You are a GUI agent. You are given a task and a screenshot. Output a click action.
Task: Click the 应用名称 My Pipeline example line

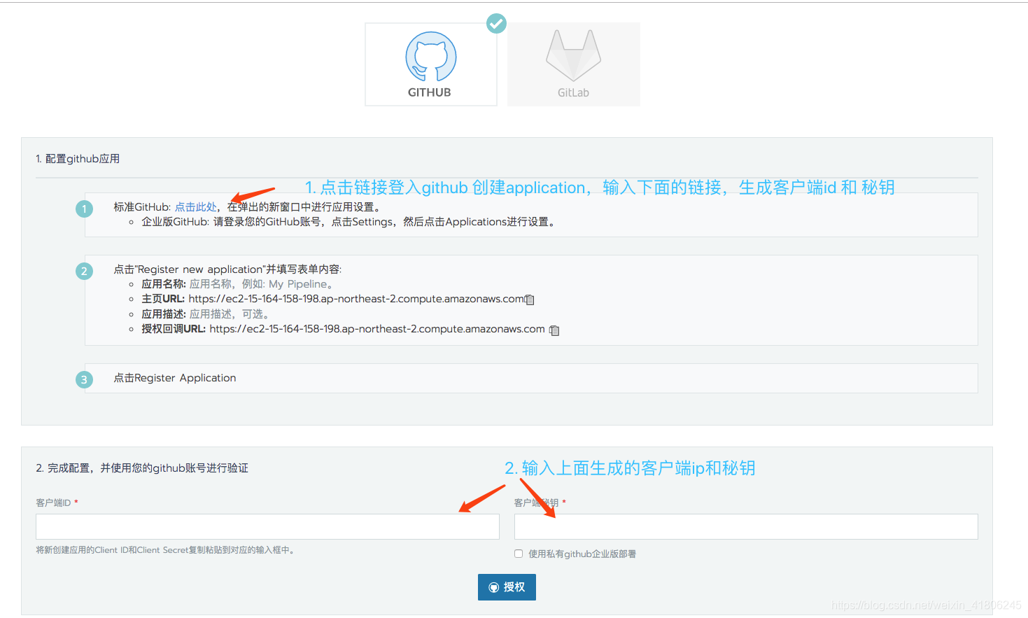coord(239,284)
